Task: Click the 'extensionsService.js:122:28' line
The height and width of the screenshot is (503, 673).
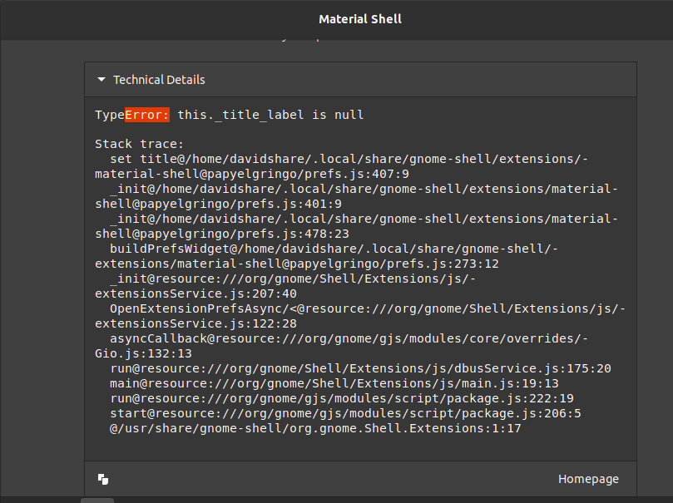Action: [195, 323]
